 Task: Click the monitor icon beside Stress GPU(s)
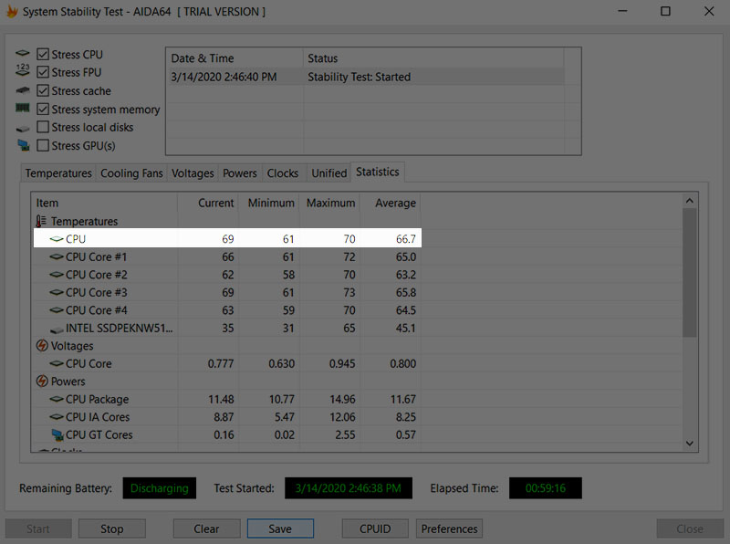(24, 145)
